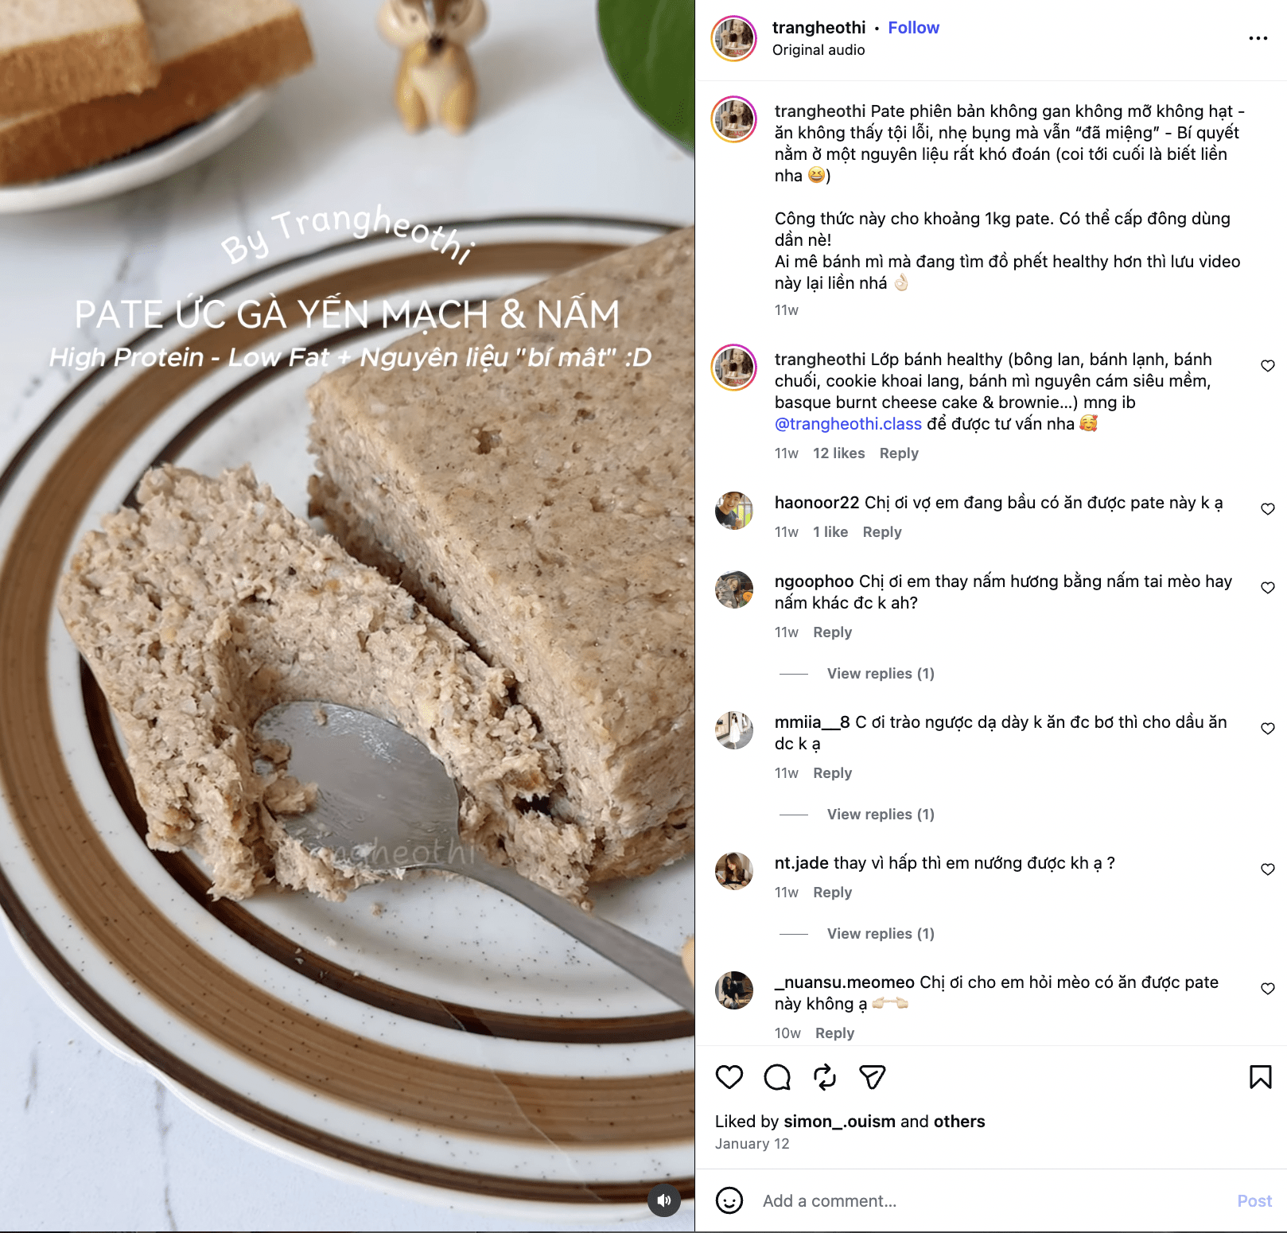Like nt.jade's comment with heart

tap(1268, 869)
